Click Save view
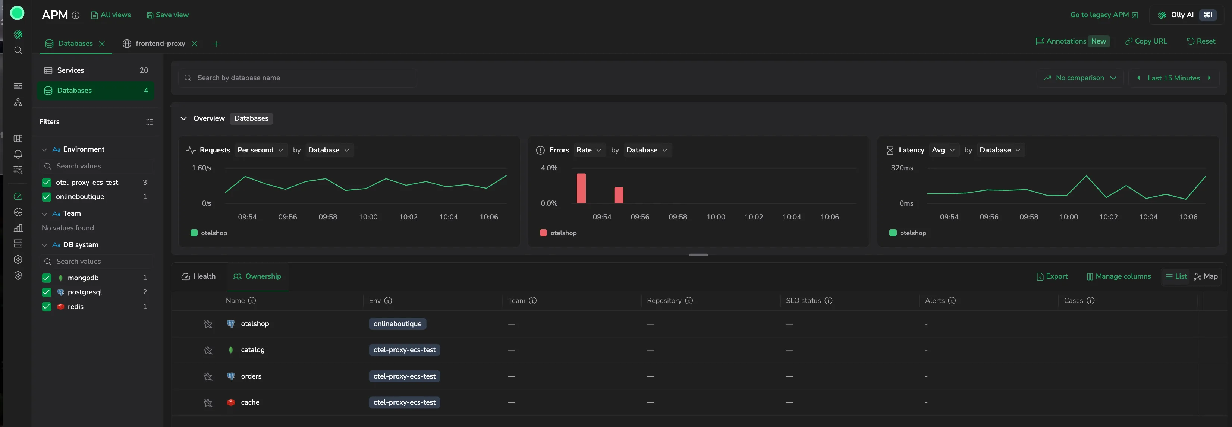 pos(167,15)
